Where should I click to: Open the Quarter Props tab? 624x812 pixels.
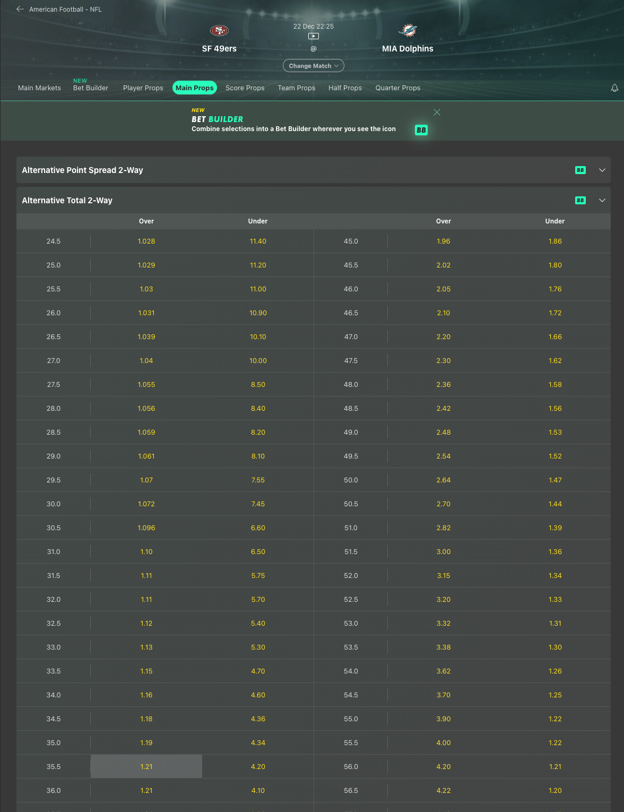[397, 88]
